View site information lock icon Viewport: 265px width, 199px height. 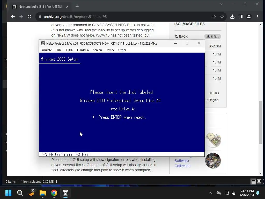point(40,17)
